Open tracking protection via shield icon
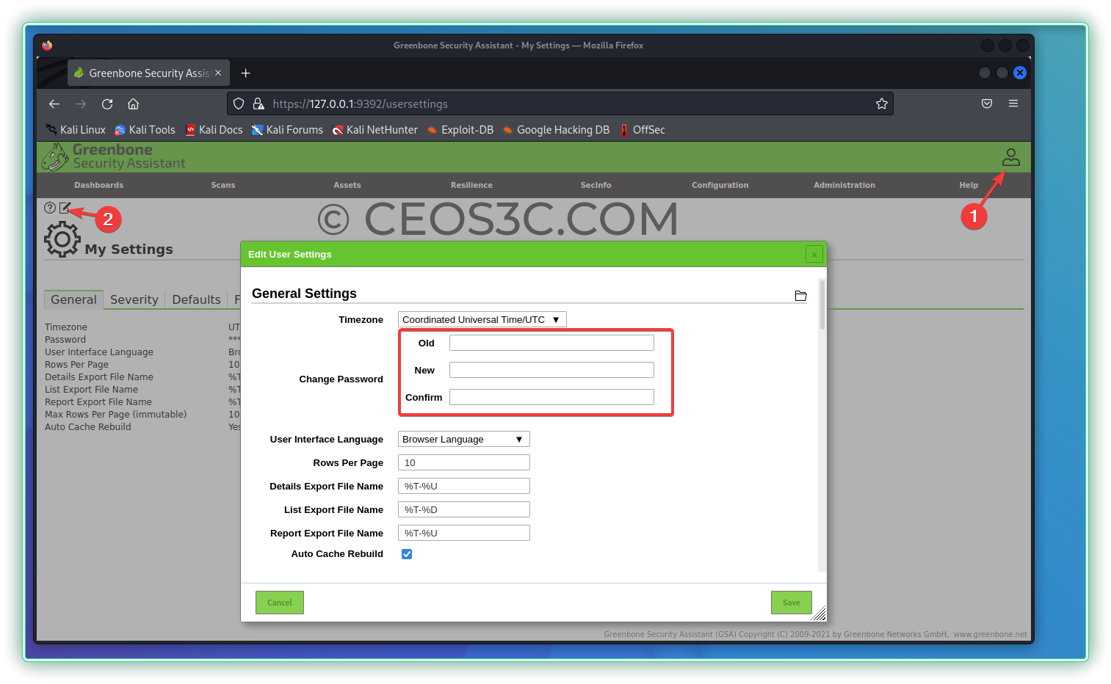 coord(239,103)
